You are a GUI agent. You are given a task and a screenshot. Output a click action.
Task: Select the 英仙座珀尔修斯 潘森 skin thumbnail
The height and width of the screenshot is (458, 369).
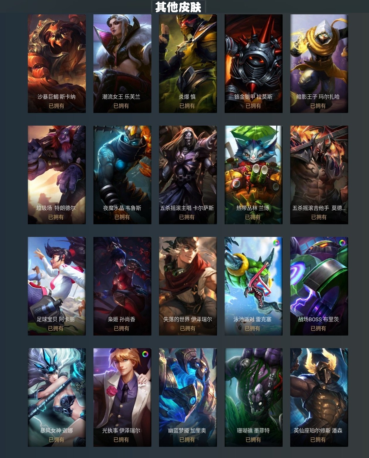319,397
